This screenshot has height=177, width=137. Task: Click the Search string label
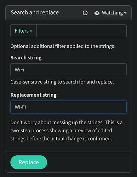pyautogui.click(x=26, y=58)
